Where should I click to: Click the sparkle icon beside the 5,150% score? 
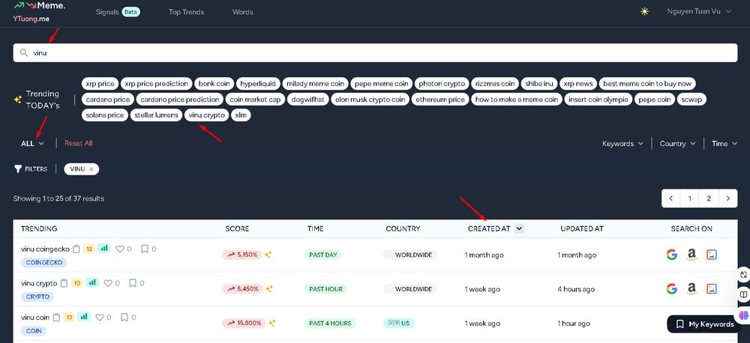tap(268, 255)
